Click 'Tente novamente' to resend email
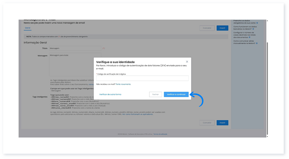 click(x=123, y=84)
